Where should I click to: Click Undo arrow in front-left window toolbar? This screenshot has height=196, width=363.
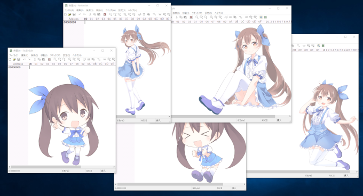tap(25, 60)
